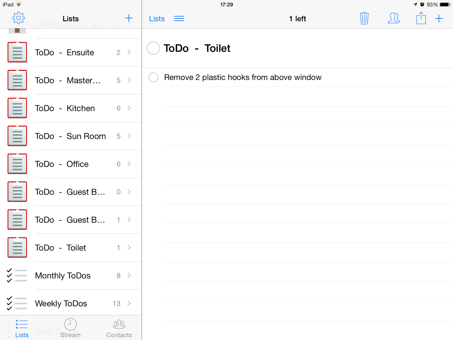Screen dimensions: 453x340
Task: Delete items using the trash can icon
Action: [x=364, y=18]
